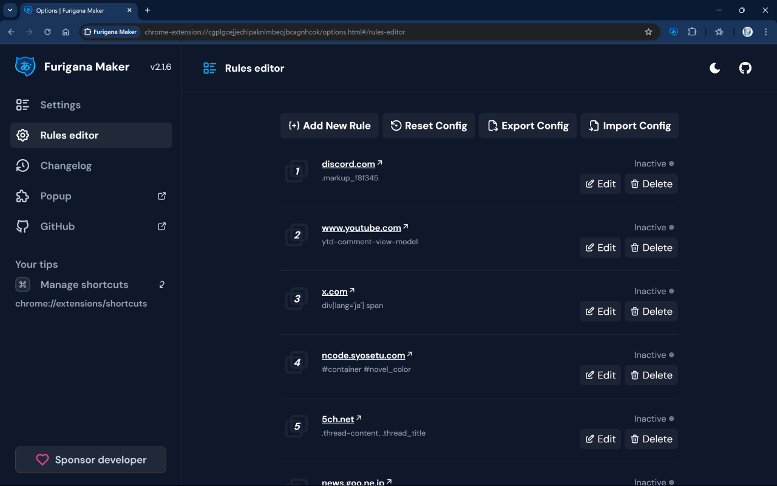This screenshot has height=486, width=777.
Task: Click Import Config button
Action: pos(629,126)
